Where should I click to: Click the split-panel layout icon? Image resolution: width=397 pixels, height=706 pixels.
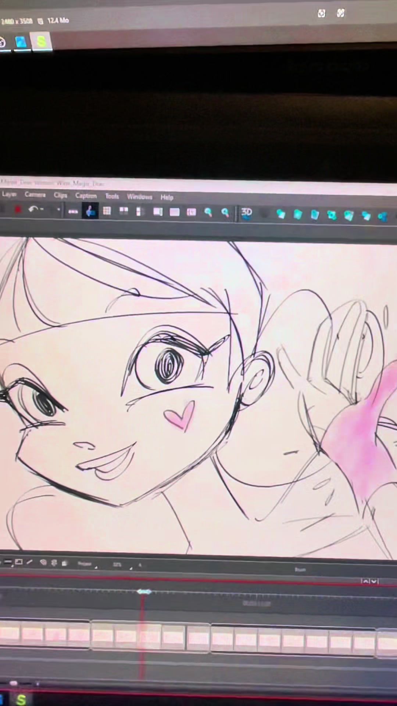click(140, 211)
